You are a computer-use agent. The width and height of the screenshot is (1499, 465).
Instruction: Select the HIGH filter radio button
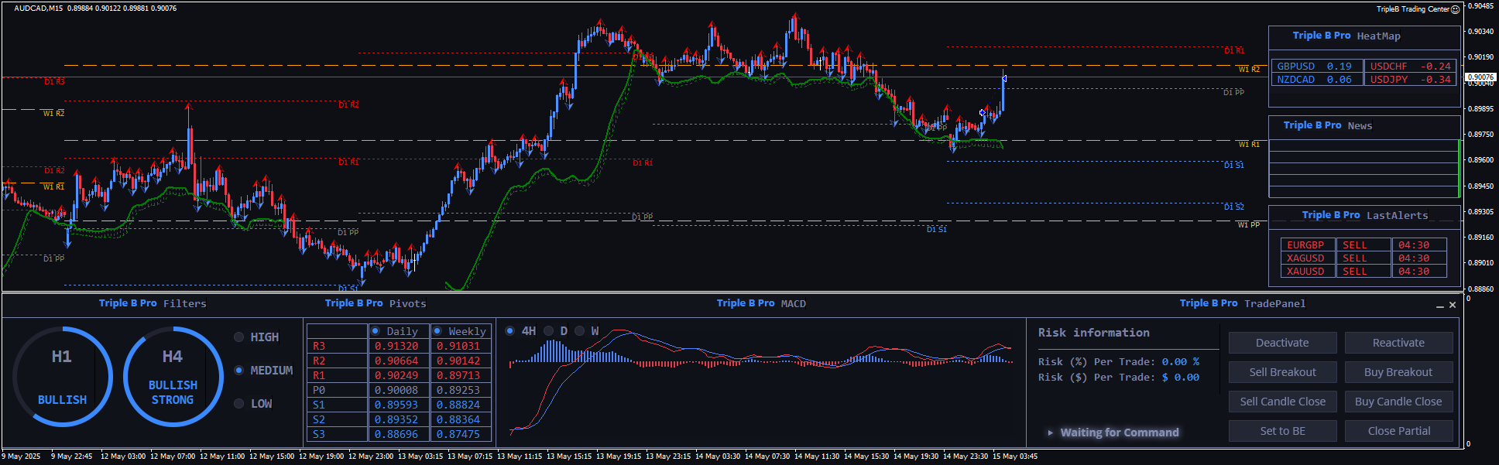click(239, 337)
